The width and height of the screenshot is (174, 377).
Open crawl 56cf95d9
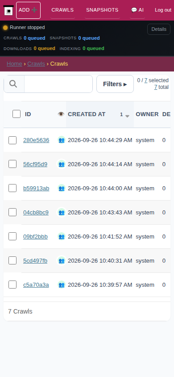[x=35, y=164]
